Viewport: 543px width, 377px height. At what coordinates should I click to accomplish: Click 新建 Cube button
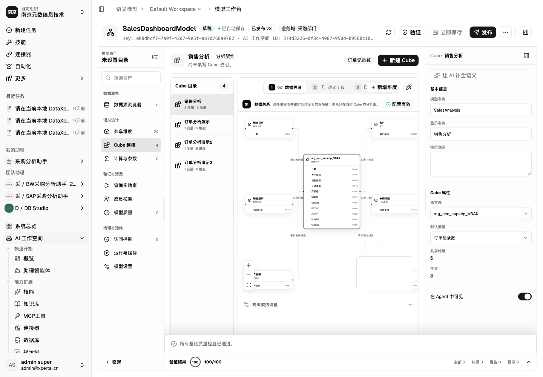[398, 60]
